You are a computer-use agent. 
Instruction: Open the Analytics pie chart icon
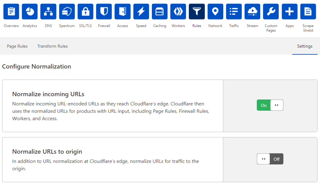click(30, 11)
